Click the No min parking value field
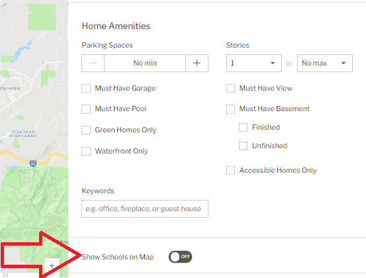366x278 pixels. 145,63
